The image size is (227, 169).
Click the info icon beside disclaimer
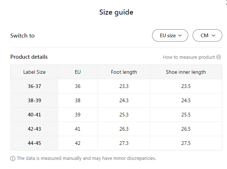click(13, 158)
